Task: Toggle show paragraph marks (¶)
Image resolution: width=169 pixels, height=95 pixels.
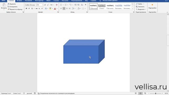Action: tap(86, 5)
